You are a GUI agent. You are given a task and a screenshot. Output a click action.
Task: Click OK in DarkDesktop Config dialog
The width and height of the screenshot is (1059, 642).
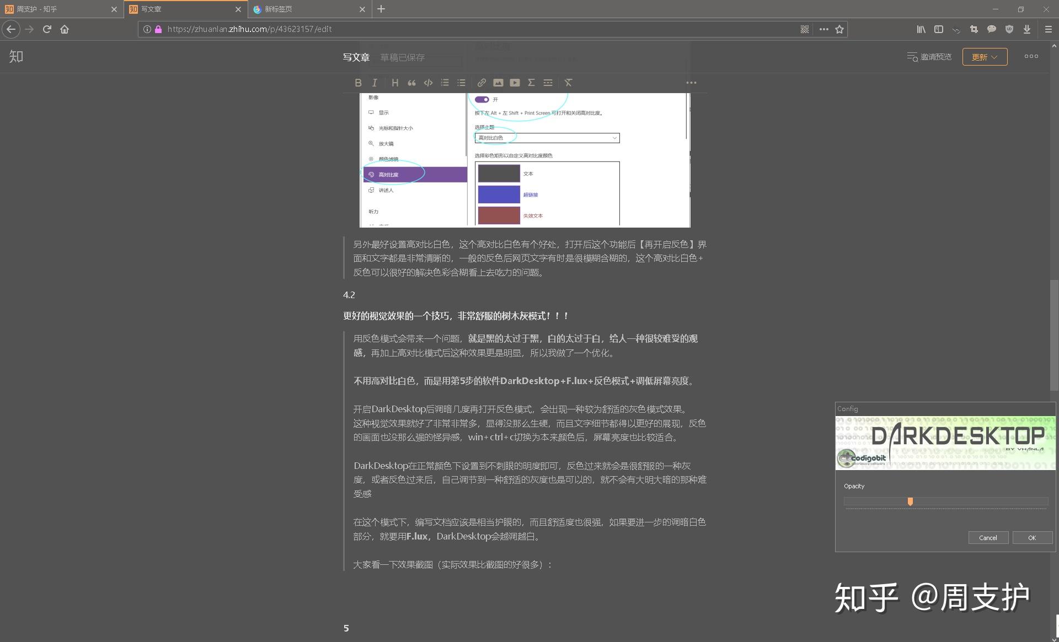click(x=1032, y=538)
